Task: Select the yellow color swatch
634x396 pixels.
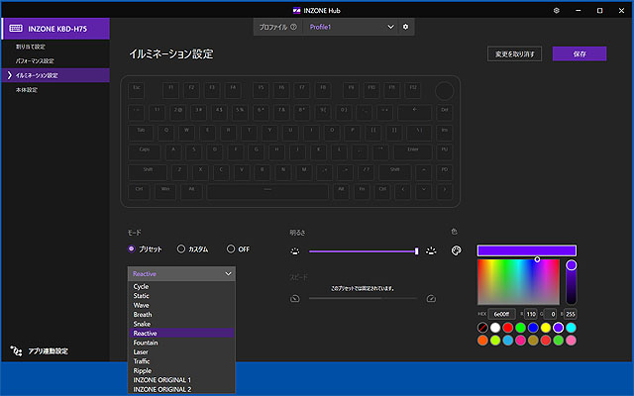Action: click(x=546, y=328)
